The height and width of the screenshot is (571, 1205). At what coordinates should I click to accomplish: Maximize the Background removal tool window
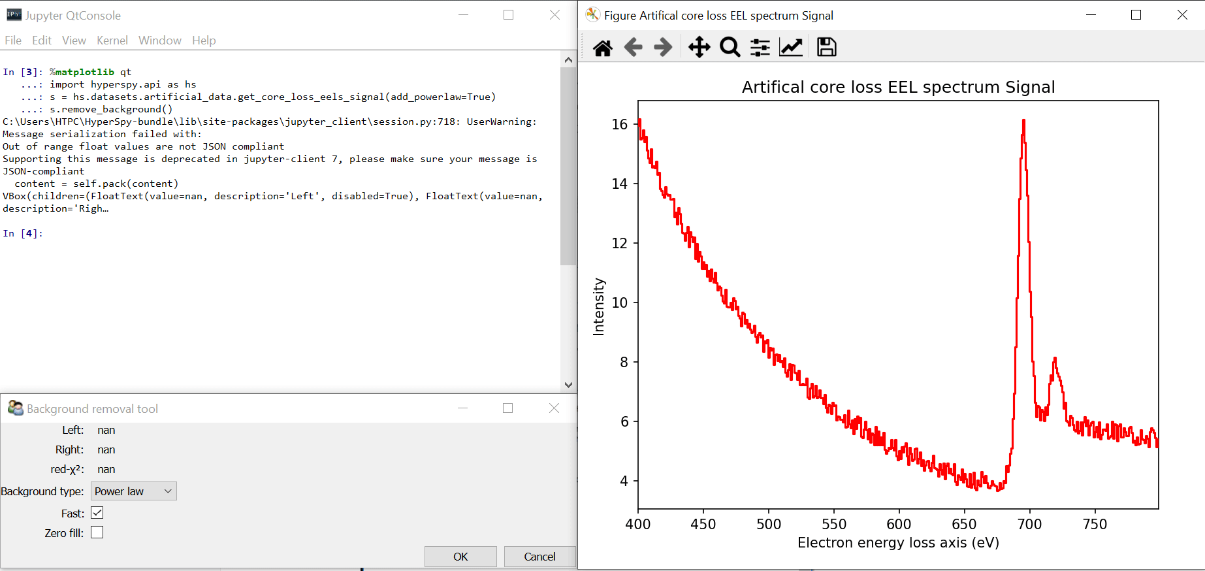[x=507, y=408]
